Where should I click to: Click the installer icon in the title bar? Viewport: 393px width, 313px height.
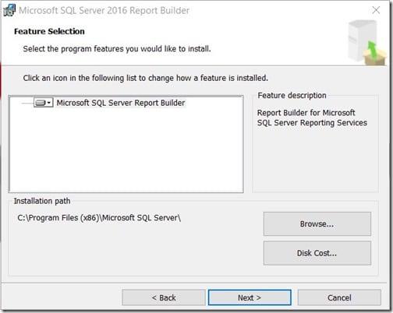click(9, 10)
